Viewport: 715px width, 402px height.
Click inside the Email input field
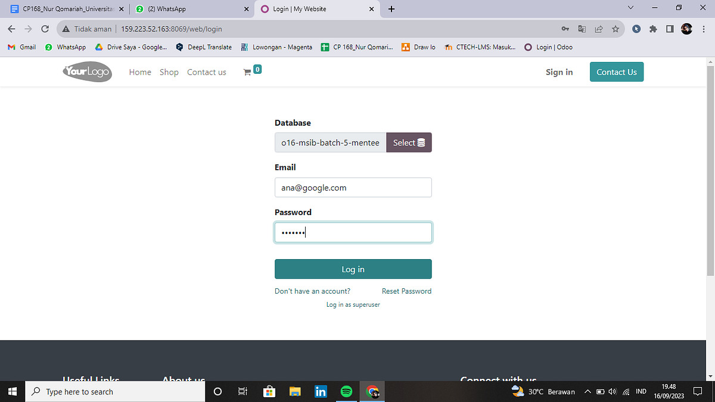(353, 187)
